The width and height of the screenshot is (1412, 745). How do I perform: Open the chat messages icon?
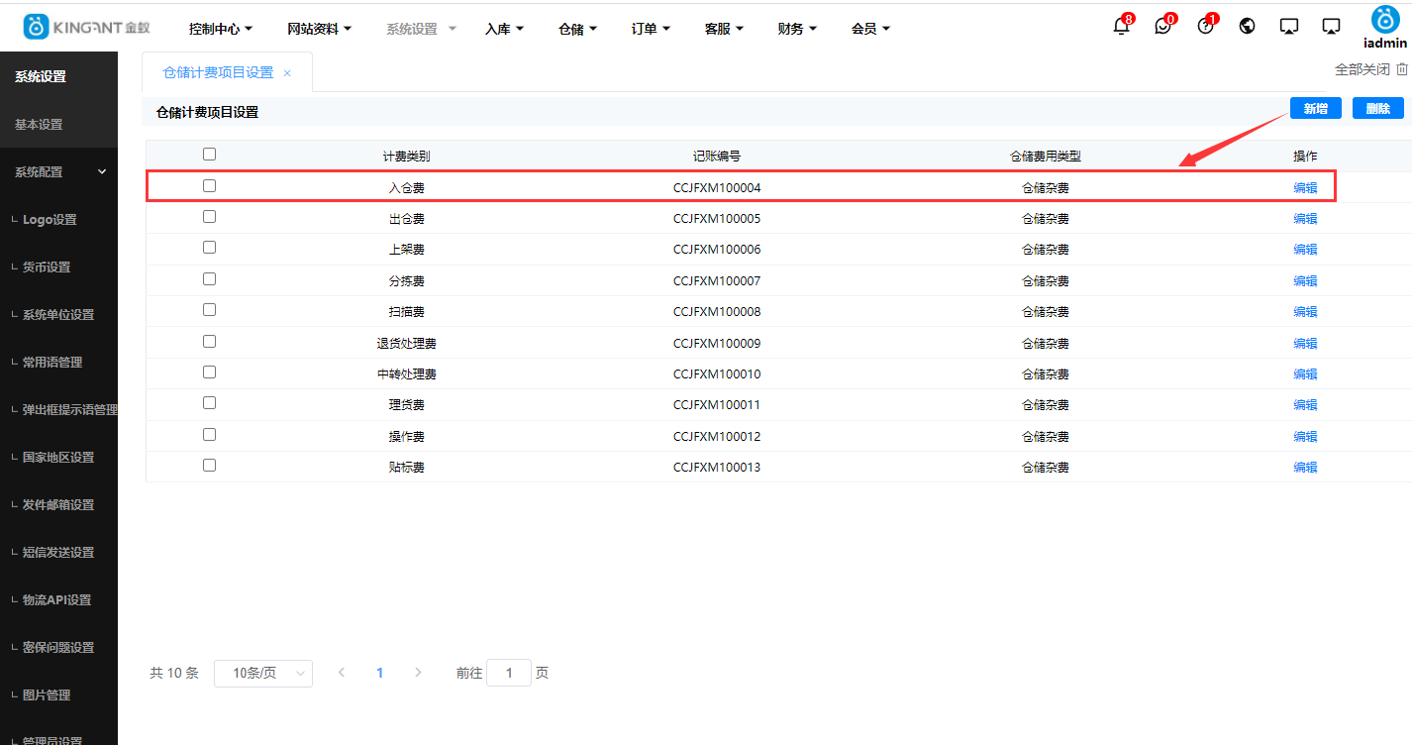(x=1163, y=26)
